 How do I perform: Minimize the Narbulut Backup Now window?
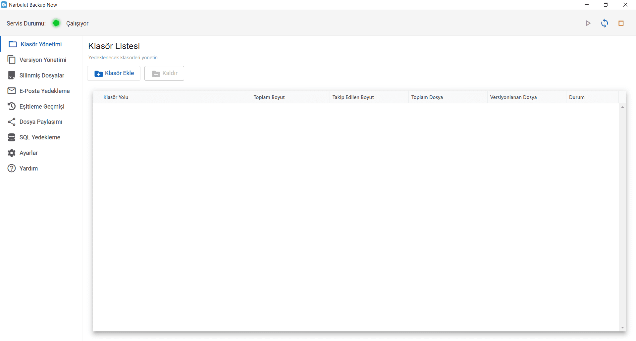pos(587,5)
